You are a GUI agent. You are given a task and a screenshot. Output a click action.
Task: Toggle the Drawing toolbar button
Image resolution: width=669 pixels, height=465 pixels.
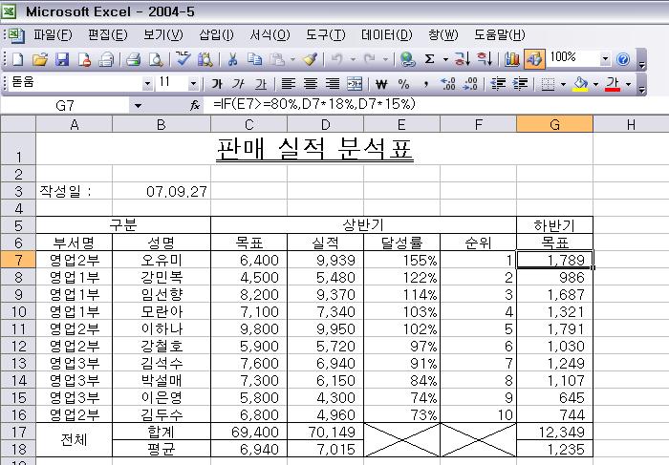pyautogui.click(x=534, y=59)
